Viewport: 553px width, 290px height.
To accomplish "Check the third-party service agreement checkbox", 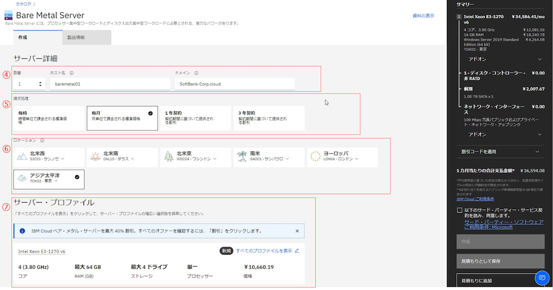I will [460, 210].
